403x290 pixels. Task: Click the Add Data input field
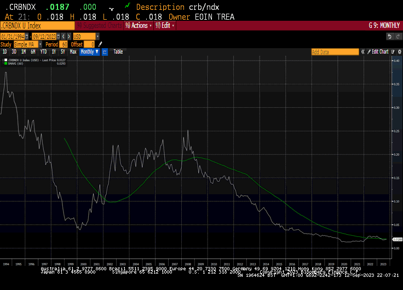tap(335, 51)
